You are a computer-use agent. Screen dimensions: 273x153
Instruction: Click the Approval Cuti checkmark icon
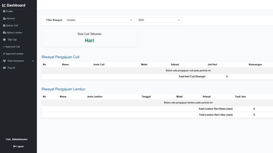[x=4, y=47]
